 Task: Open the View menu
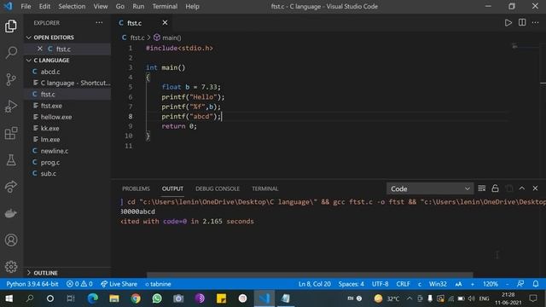pos(101,6)
